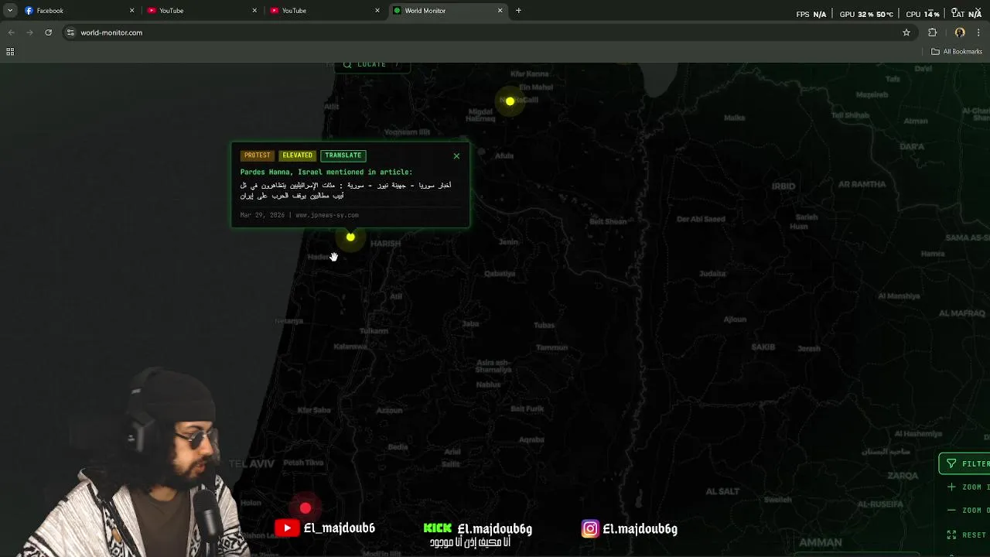Screen dimensions: 990x557
Task: Select the World Monitor tab
Action: (x=448, y=11)
